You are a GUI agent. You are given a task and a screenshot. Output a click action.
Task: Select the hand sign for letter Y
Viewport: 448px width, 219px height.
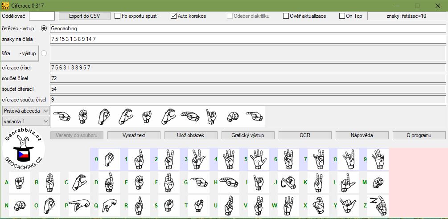tap(348, 206)
